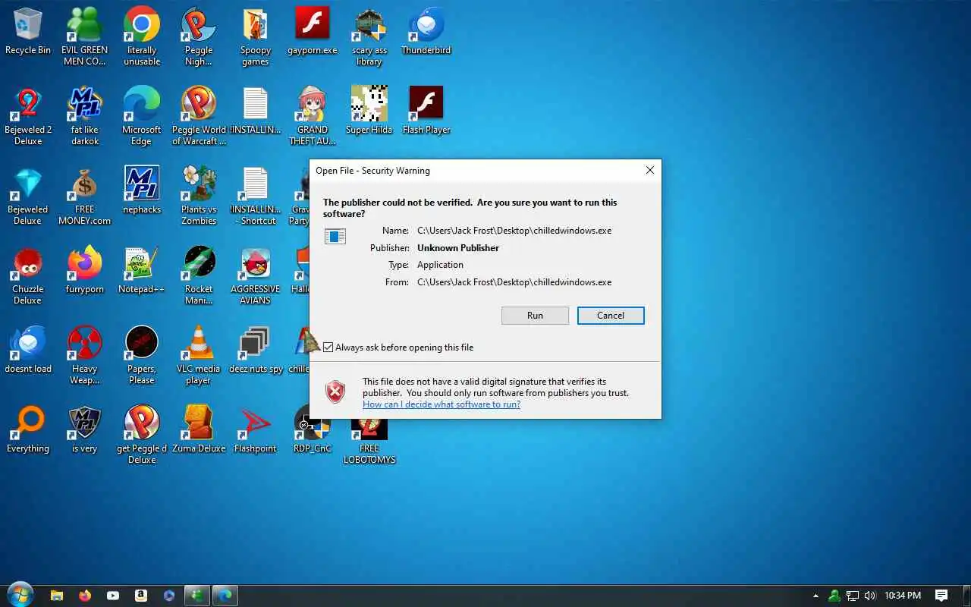
Task: Select the Zuma Deluxe desktop icon
Action: (x=199, y=430)
